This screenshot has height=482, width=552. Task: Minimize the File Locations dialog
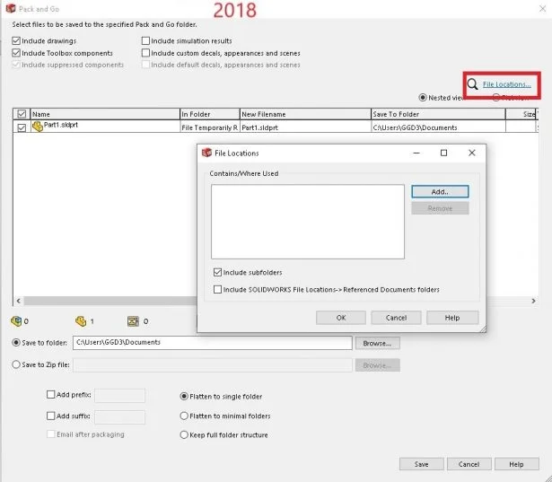pyautogui.click(x=416, y=153)
